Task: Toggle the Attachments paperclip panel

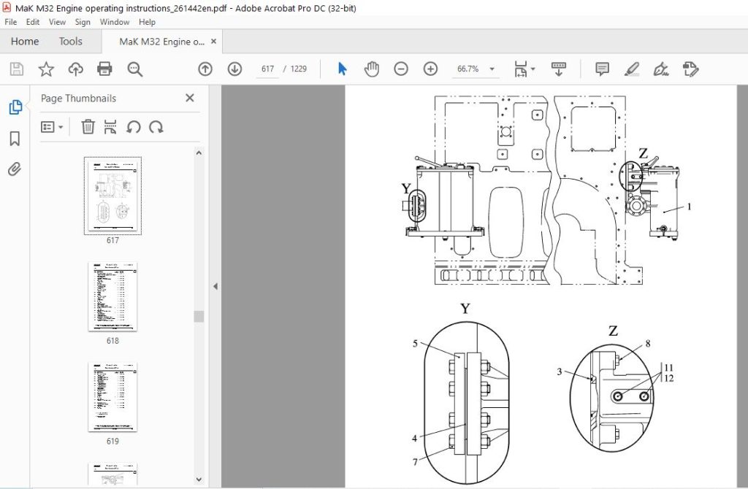Action: pyautogui.click(x=15, y=169)
